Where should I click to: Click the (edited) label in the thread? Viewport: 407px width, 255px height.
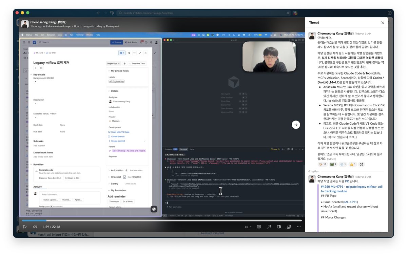(331, 159)
